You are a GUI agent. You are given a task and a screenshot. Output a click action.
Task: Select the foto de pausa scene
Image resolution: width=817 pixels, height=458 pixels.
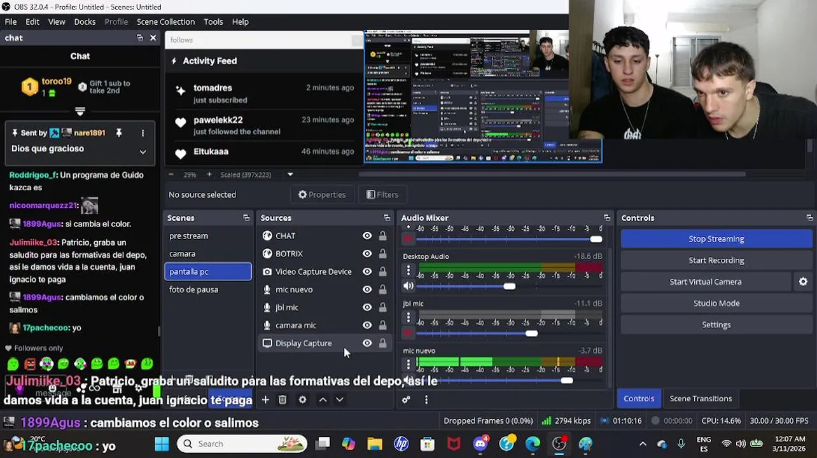click(208, 289)
